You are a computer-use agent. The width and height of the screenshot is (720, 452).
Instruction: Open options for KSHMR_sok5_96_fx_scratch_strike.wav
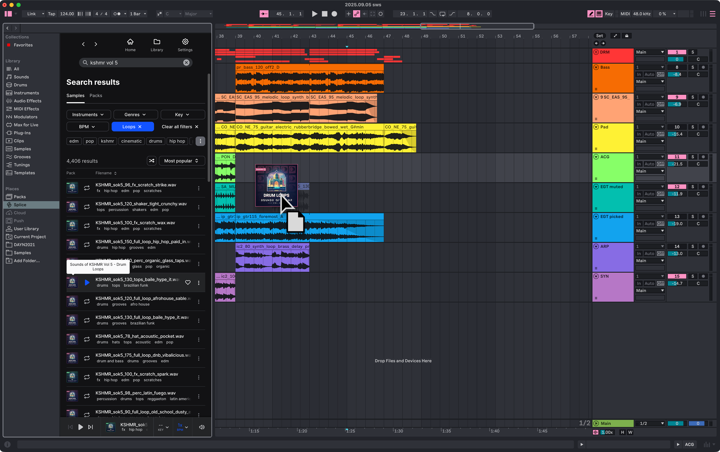point(198,188)
